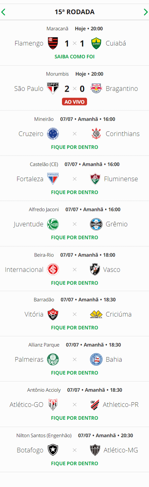Go to the previous rodada with left arrow
The image size is (149, 487).
point(3,12)
